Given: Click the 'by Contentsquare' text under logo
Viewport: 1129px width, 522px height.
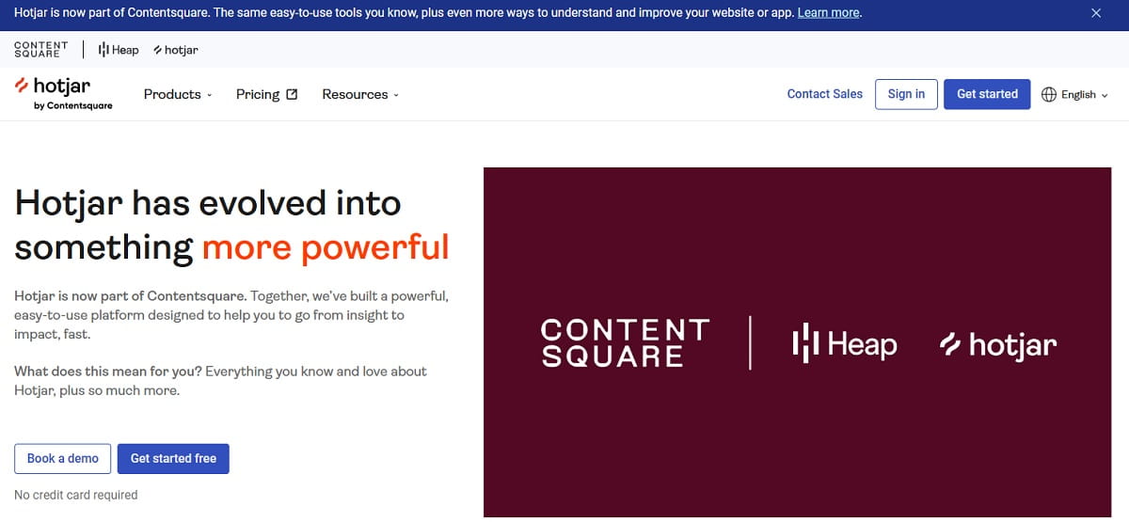Looking at the screenshot, I should 73,105.
